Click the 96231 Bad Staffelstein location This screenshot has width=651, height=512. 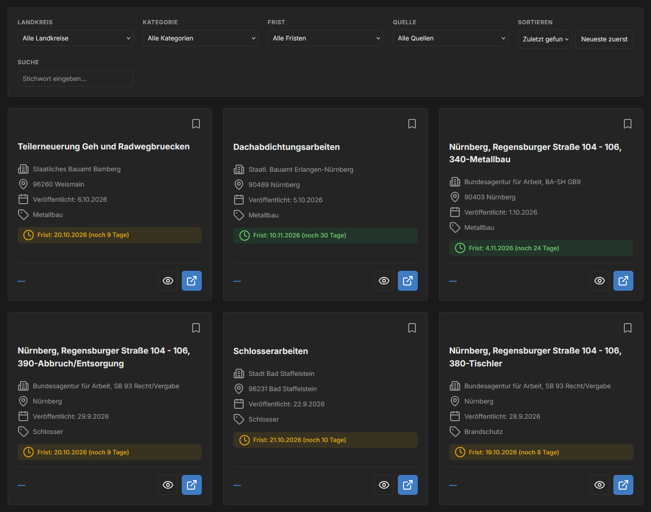(x=283, y=389)
